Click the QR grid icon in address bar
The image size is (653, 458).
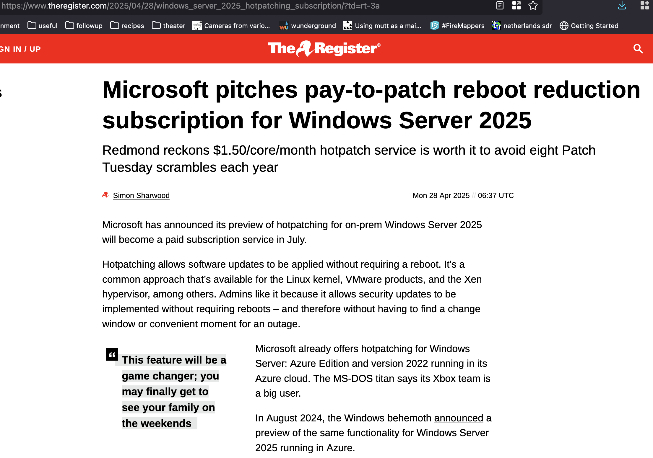(x=516, y=6)
